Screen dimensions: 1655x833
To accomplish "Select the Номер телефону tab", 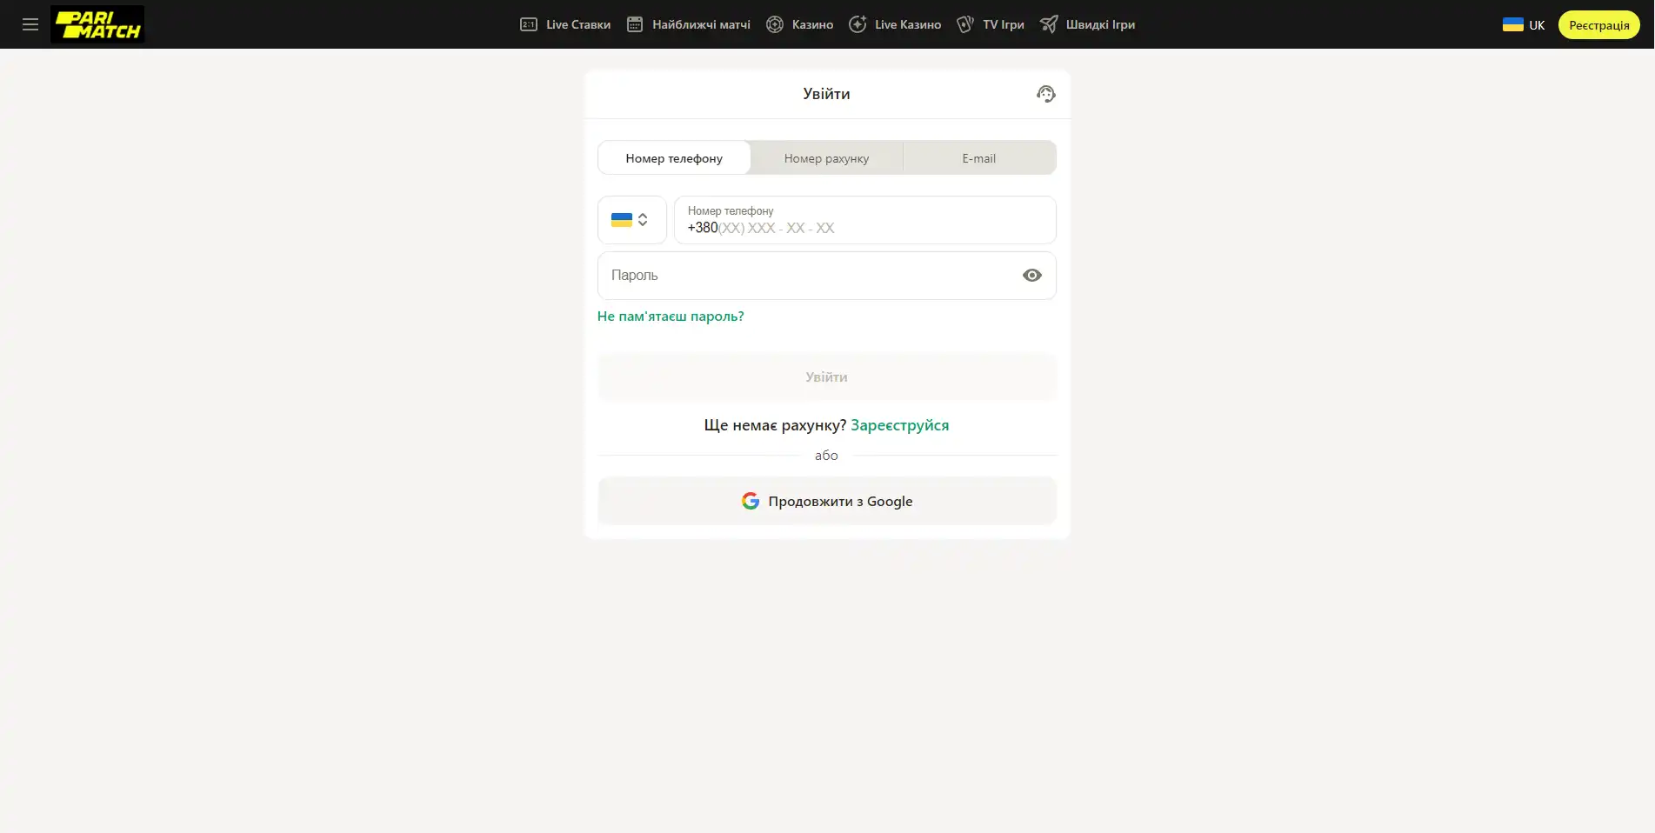I will 674,158.
